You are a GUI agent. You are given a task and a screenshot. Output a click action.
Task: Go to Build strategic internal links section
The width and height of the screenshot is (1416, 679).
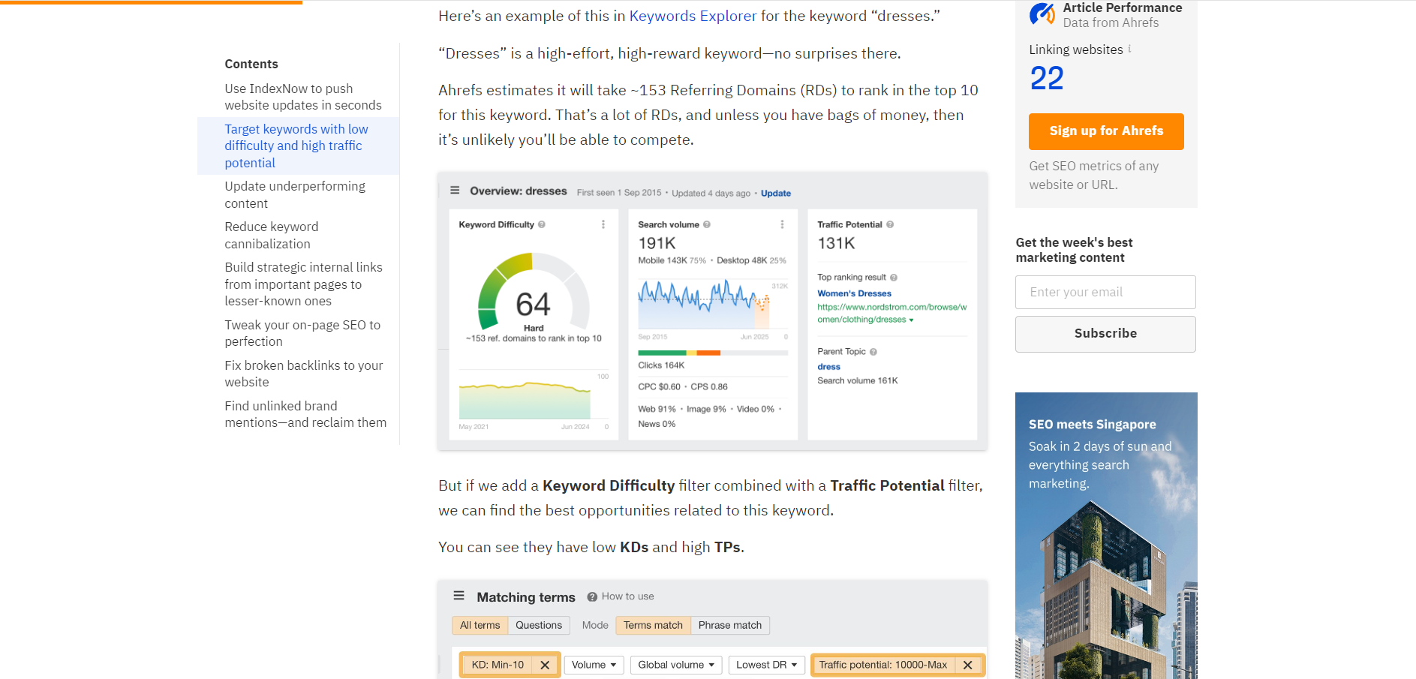[x=303, y=284]
